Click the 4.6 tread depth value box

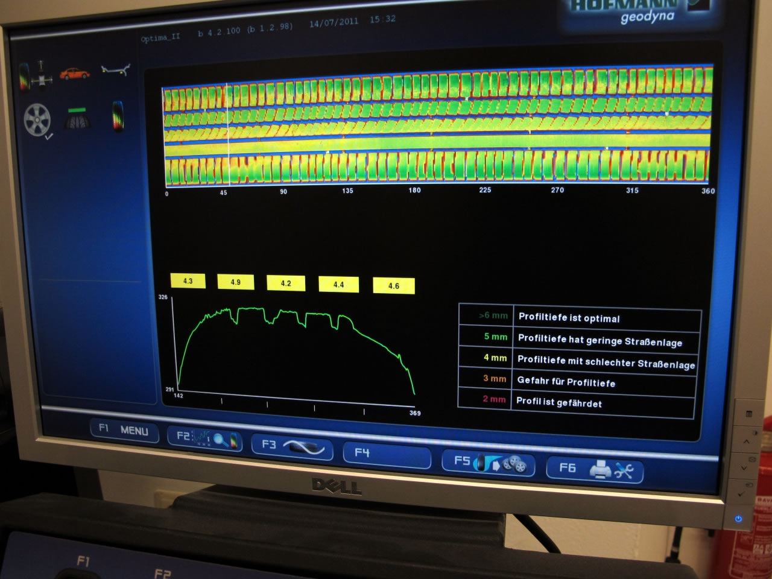tap(393, 286)
